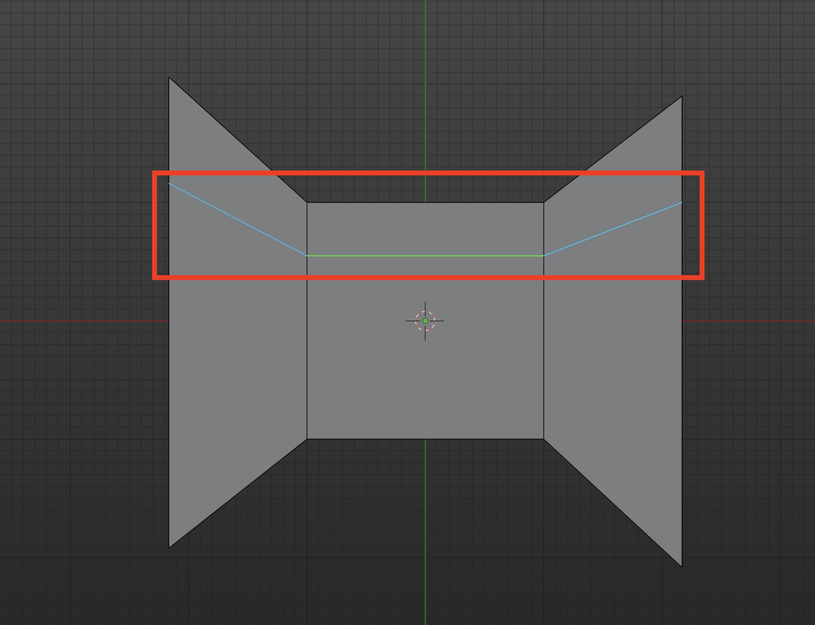
Task: Click the green Y axis line above mesh
Action: (x=425, y=73)
